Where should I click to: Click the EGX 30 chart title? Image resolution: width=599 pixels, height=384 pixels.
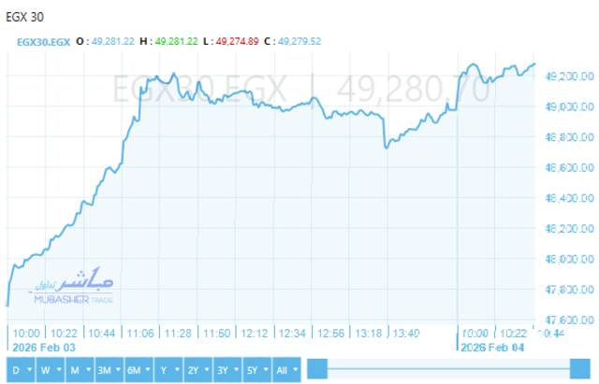[x=24, y=17]
